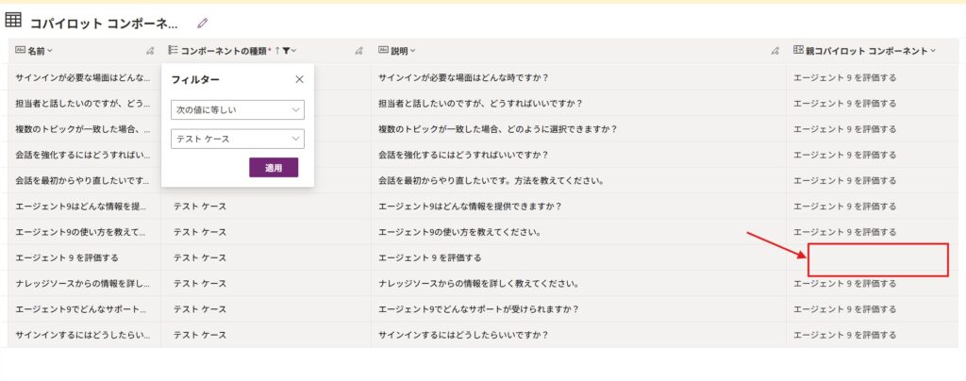The height and width of the screenshot is (381, 966).
Task: Select the empty parent component cell in red box
Action: [877, 259]
